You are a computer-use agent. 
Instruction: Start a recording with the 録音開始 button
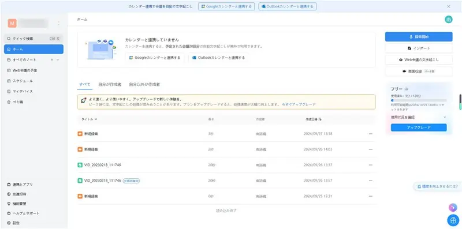(x=419, y=37)
